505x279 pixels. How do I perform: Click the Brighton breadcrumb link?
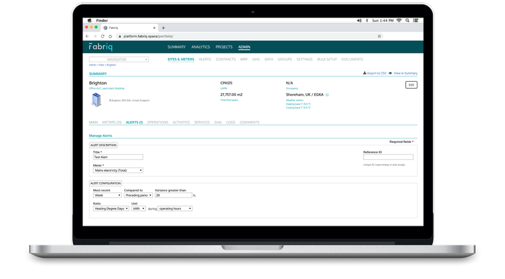tap(112, 65)
